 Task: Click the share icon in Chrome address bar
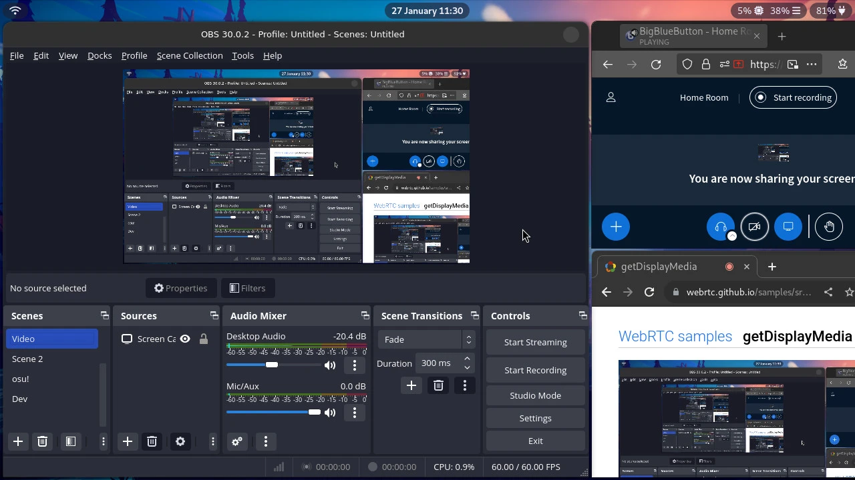coord(828,292)
